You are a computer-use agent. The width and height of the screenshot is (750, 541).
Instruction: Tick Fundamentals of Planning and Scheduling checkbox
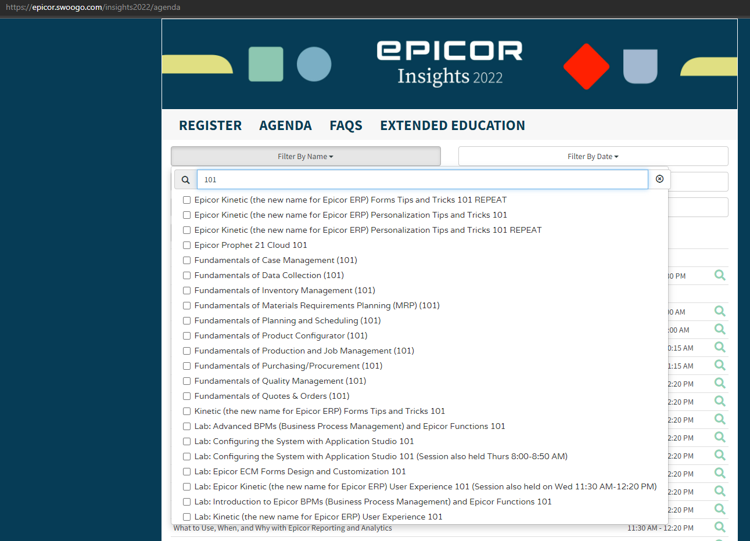point(186,320)
